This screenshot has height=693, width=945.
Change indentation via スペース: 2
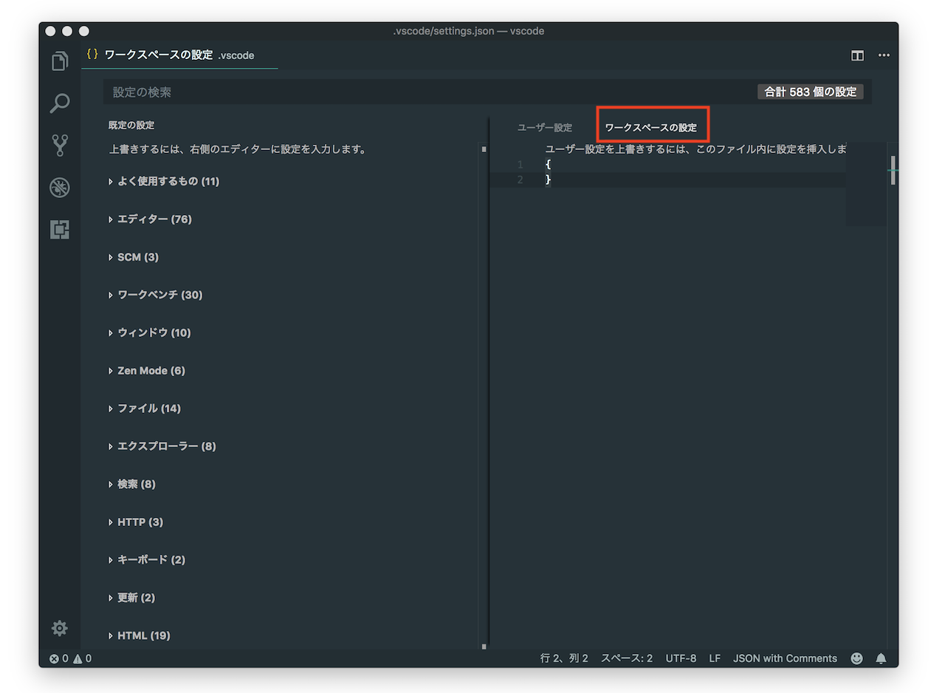click(x=627, y=658)
